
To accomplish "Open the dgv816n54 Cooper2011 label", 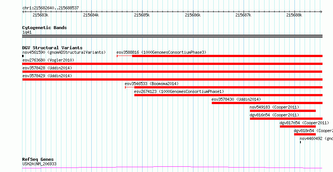I will (274, 115).
